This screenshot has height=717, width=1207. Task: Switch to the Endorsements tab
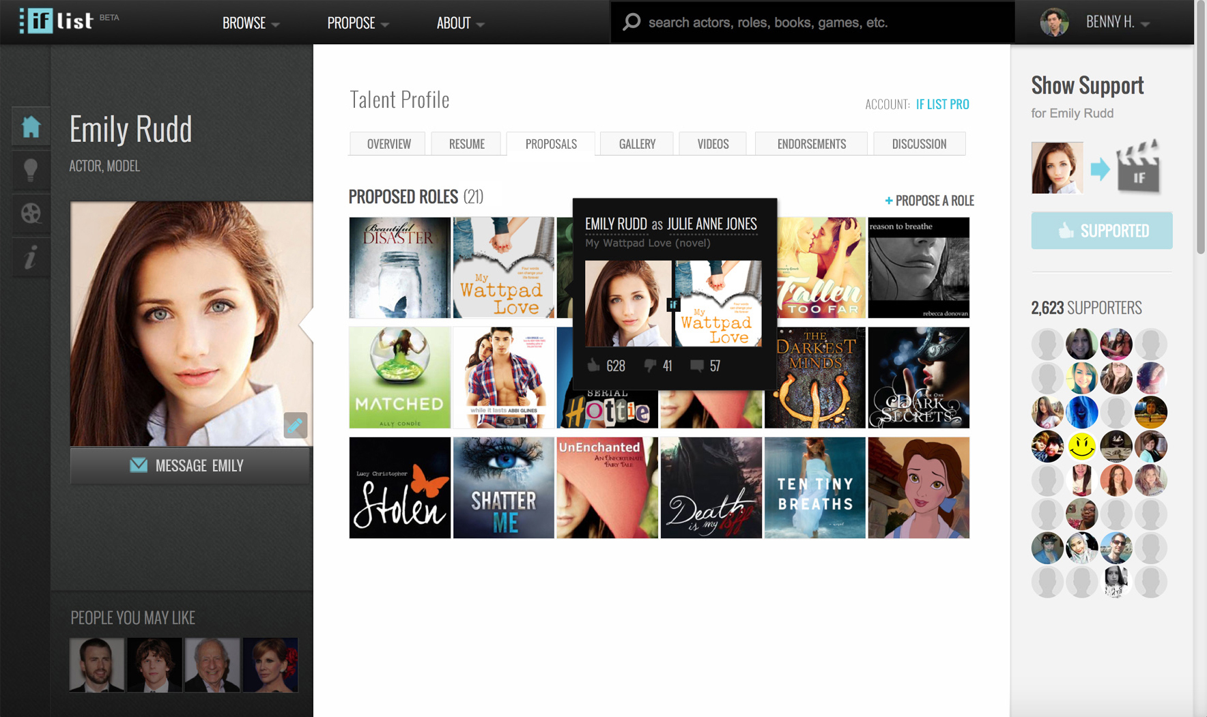point(811,144)
